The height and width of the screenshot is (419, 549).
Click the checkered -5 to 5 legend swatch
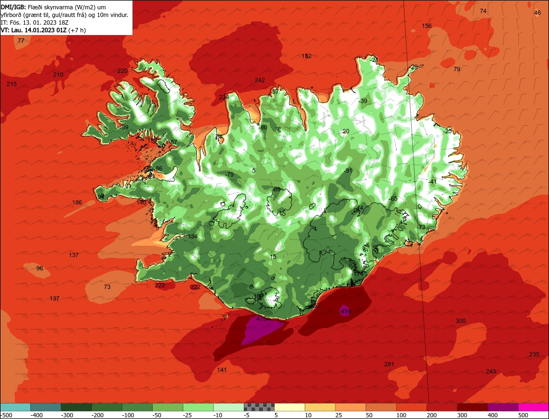click(x=259, y=407)
